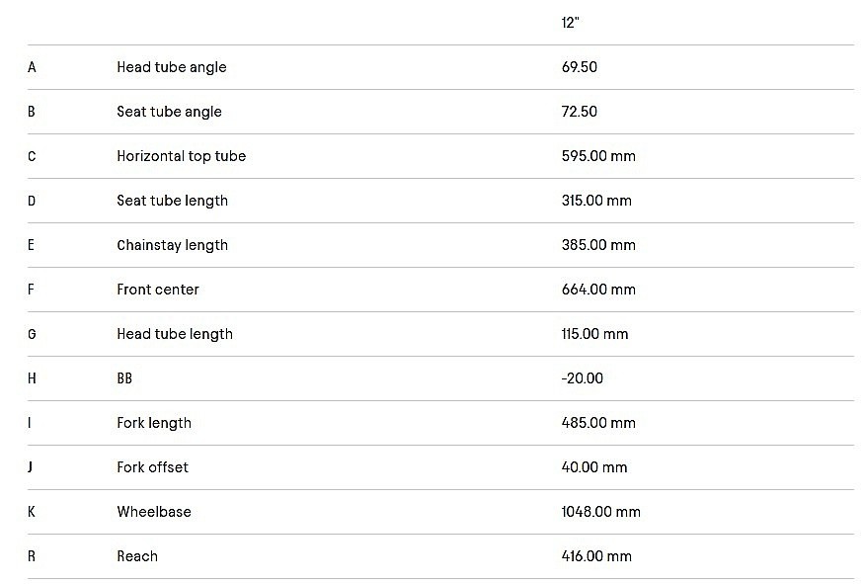The height and width of the screenshot is (584, 864).
Task: Click the 69.50 head tube angle value
Action: [579, 67]
